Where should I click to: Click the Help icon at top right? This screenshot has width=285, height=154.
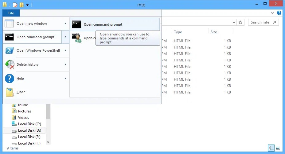[279, 13]
